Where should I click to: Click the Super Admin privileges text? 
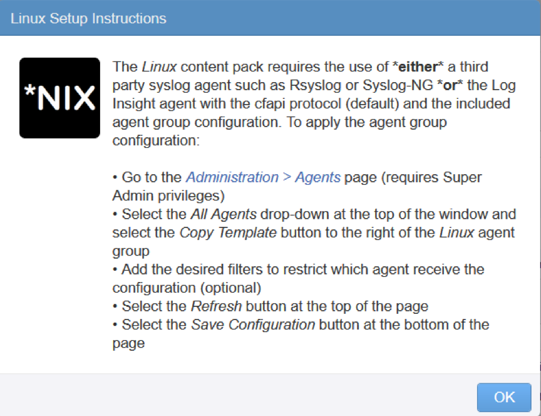(x=297, y=187)
